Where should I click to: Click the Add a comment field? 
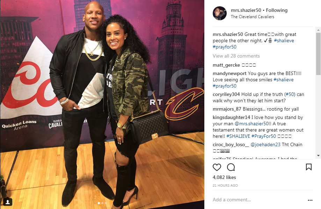click(x=258, y=200)
